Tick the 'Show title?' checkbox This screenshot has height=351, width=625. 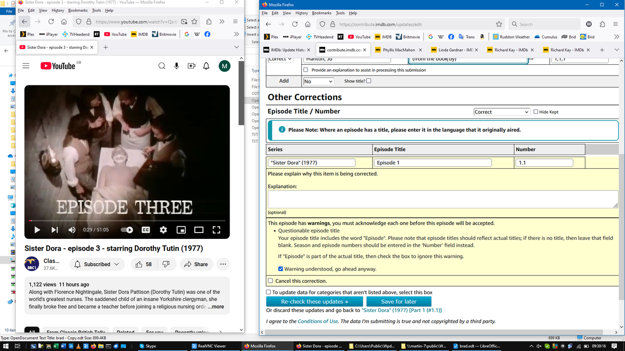click(x=369, y=81)
